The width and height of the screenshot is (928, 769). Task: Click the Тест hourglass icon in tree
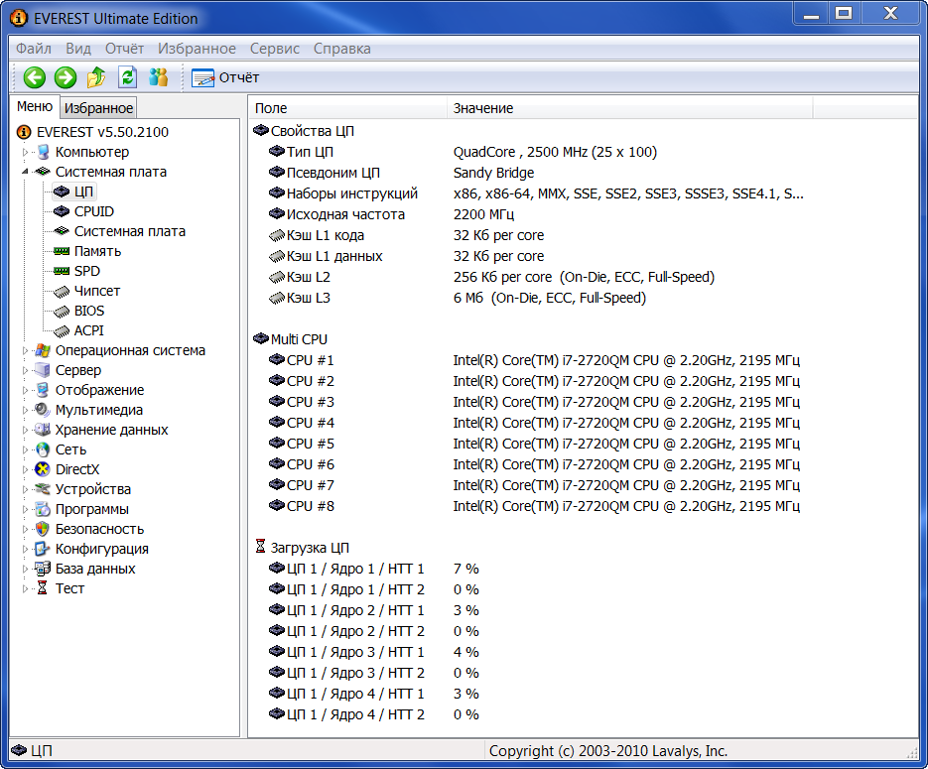43,588
